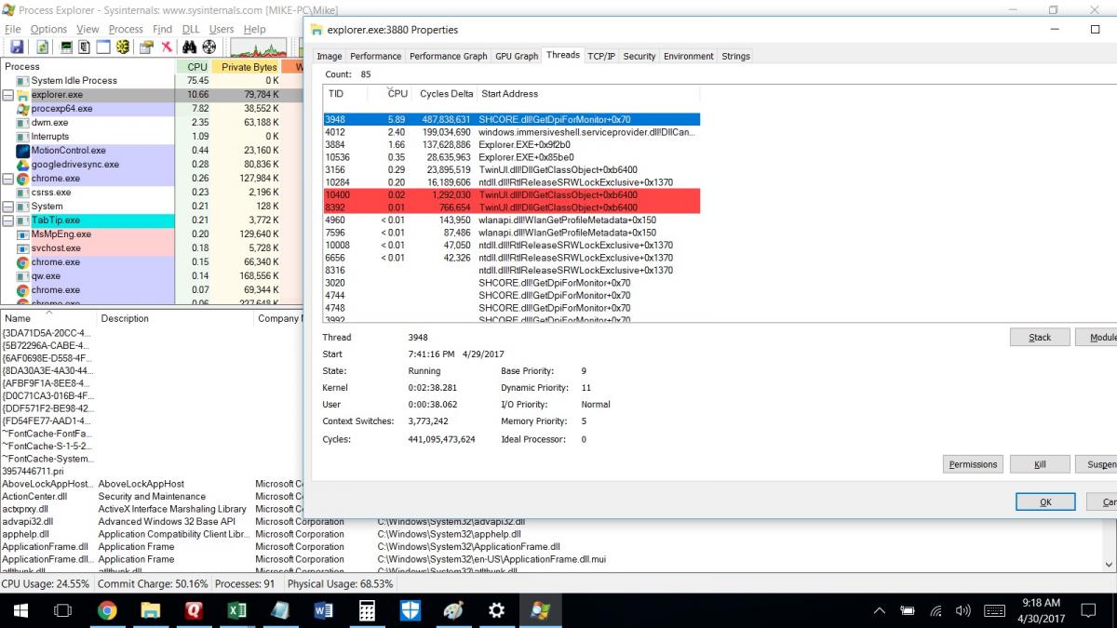
Task: Collapse the chrome.exe tree using 127,984 K
Action: tap(8, 179)
